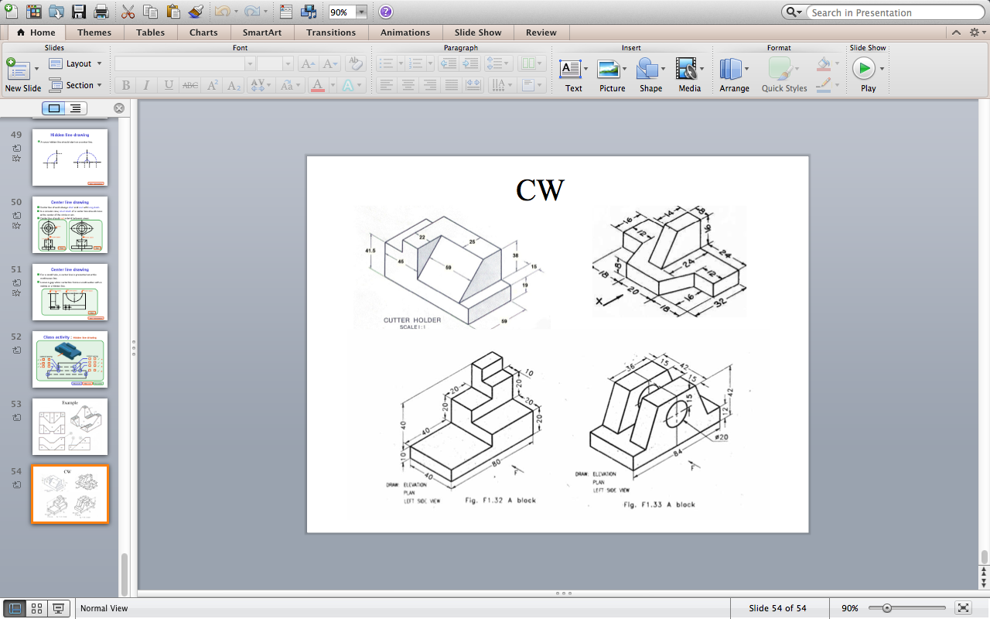
Task: Insert a Text box
Action: tap(571, 70)
